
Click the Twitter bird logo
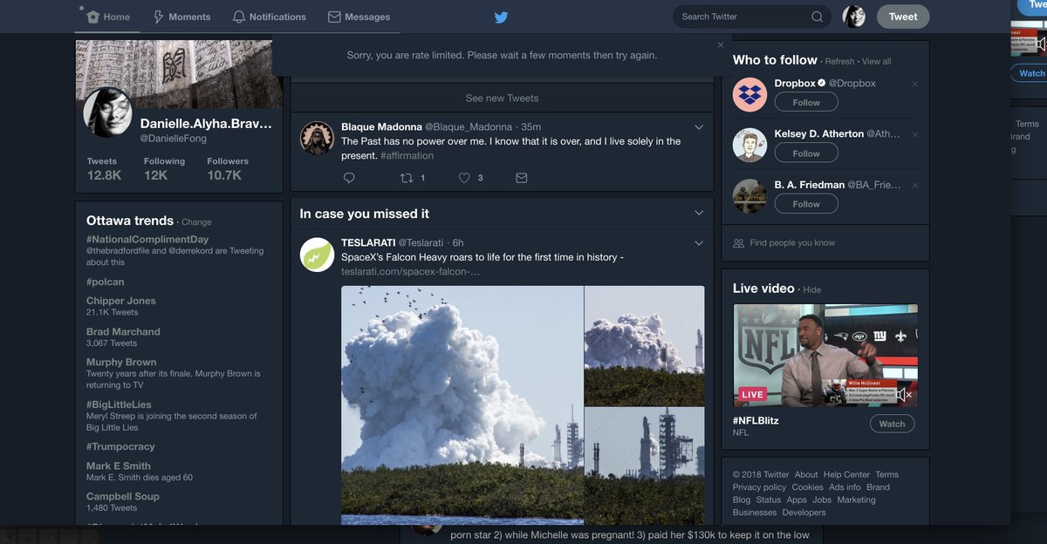pyautogui.click(x=501, y=17)
